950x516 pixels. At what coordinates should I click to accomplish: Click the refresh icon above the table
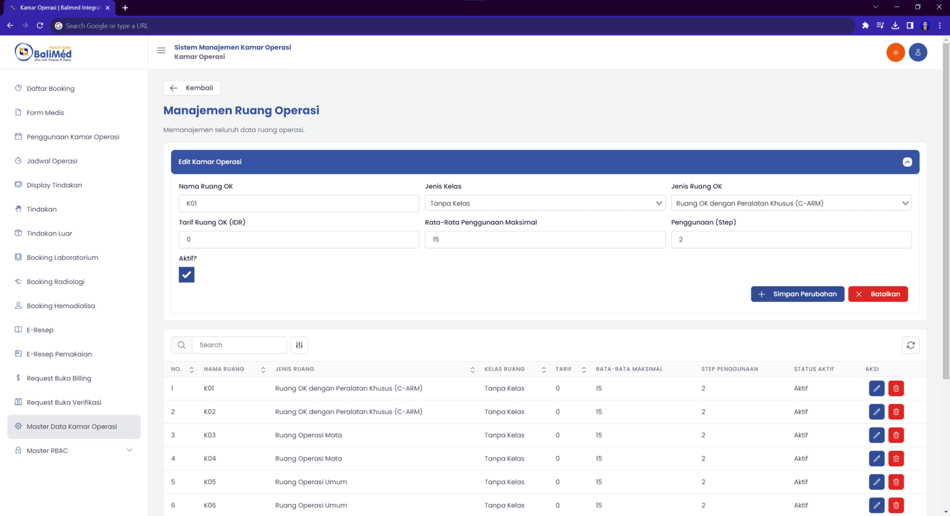point(910,345)
